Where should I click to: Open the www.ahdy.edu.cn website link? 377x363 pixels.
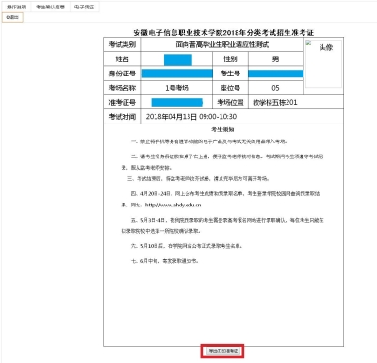click(x=172, y=205)
